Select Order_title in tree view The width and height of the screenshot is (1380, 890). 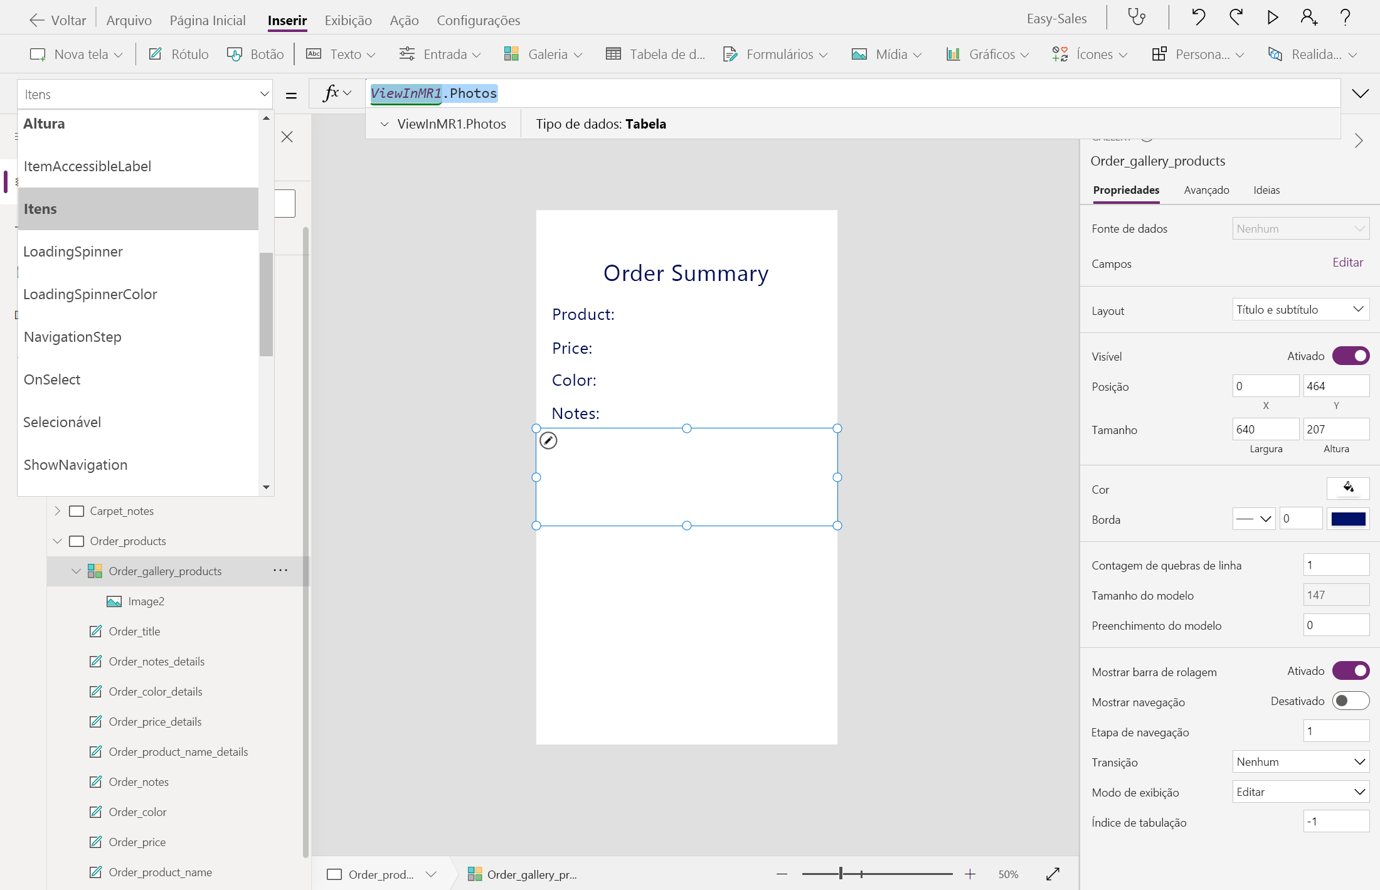tap(134, 632)
